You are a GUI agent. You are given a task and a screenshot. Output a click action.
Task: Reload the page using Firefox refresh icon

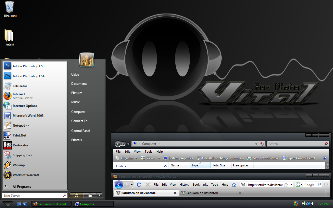(x=139, y=185)
